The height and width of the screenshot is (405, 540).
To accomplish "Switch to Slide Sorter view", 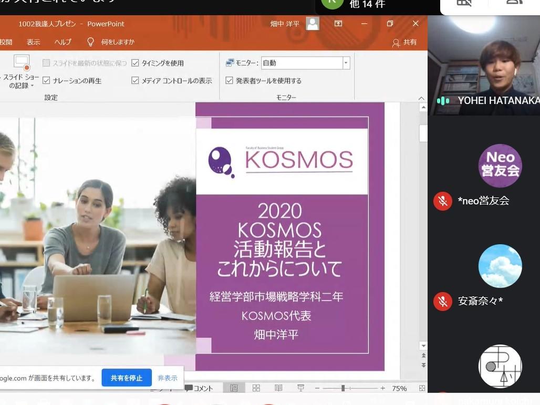I will (256, 388).
